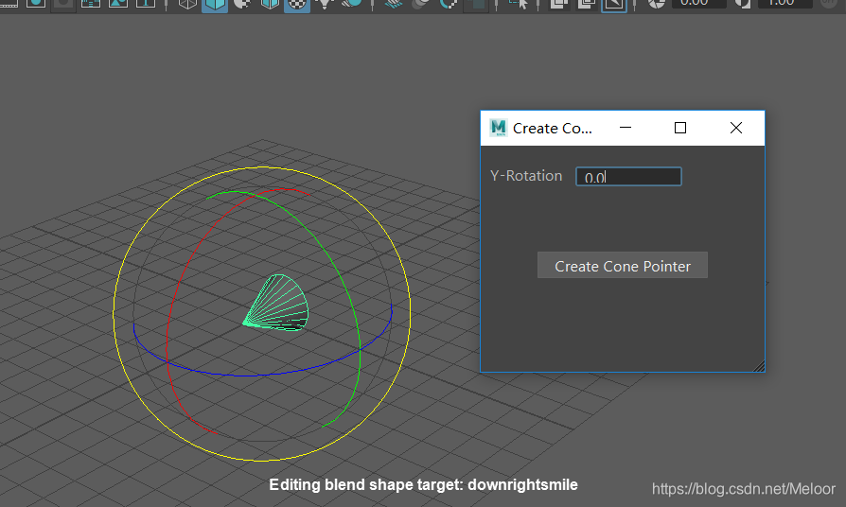The image size is (846, 507).
Task: Maximize the Create Cone dialog
Action: point(680,128)
